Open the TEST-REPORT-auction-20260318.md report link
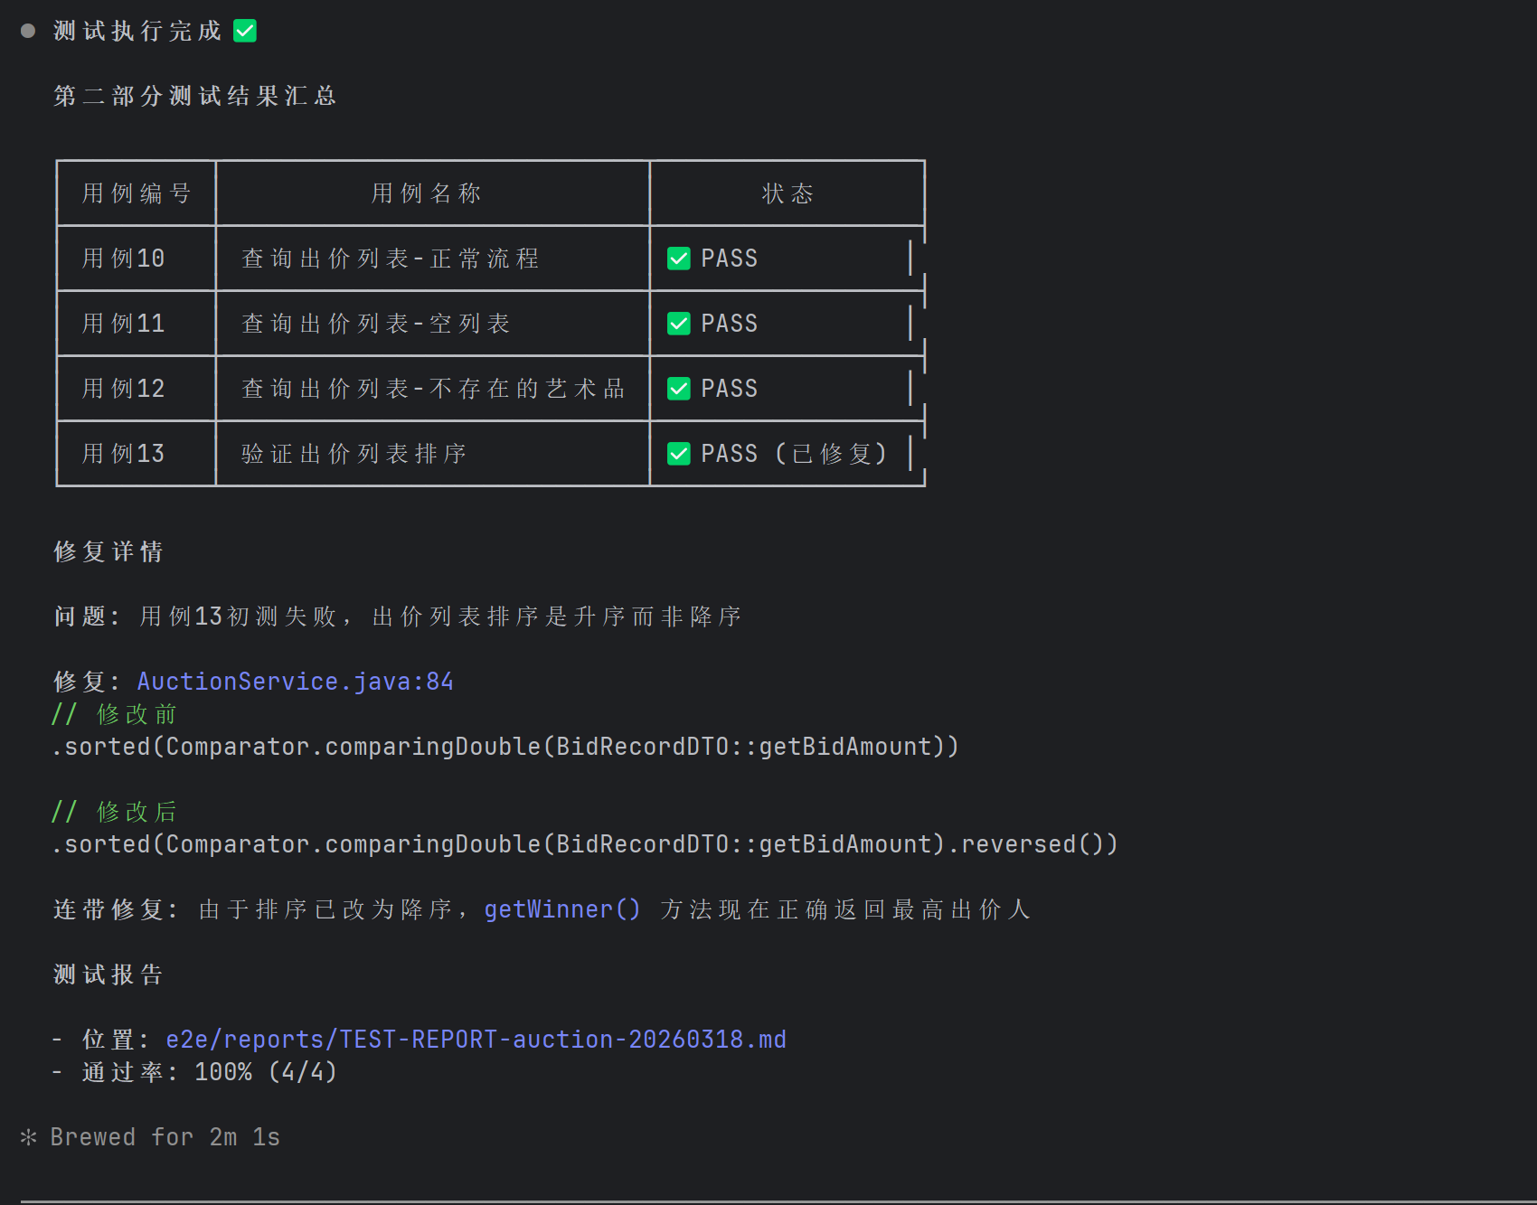 (475, 1039)
